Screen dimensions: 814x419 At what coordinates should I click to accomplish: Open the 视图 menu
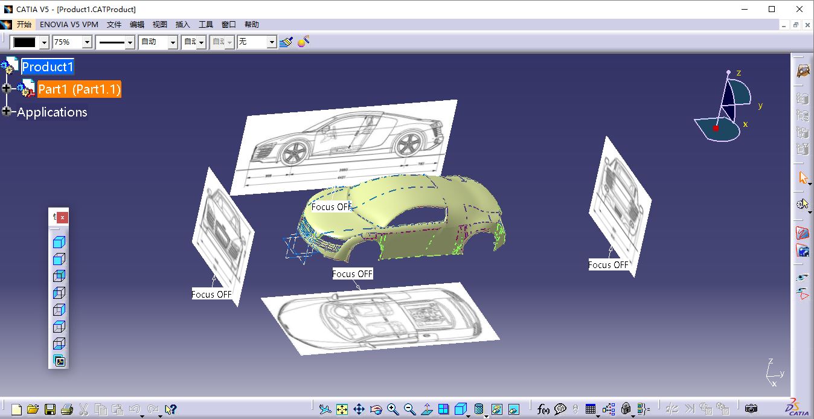point(160,25)
